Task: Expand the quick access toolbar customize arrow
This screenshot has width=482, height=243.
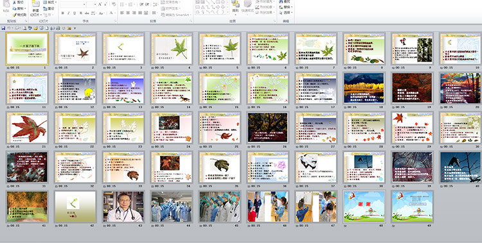Action: tap(75, 28)
